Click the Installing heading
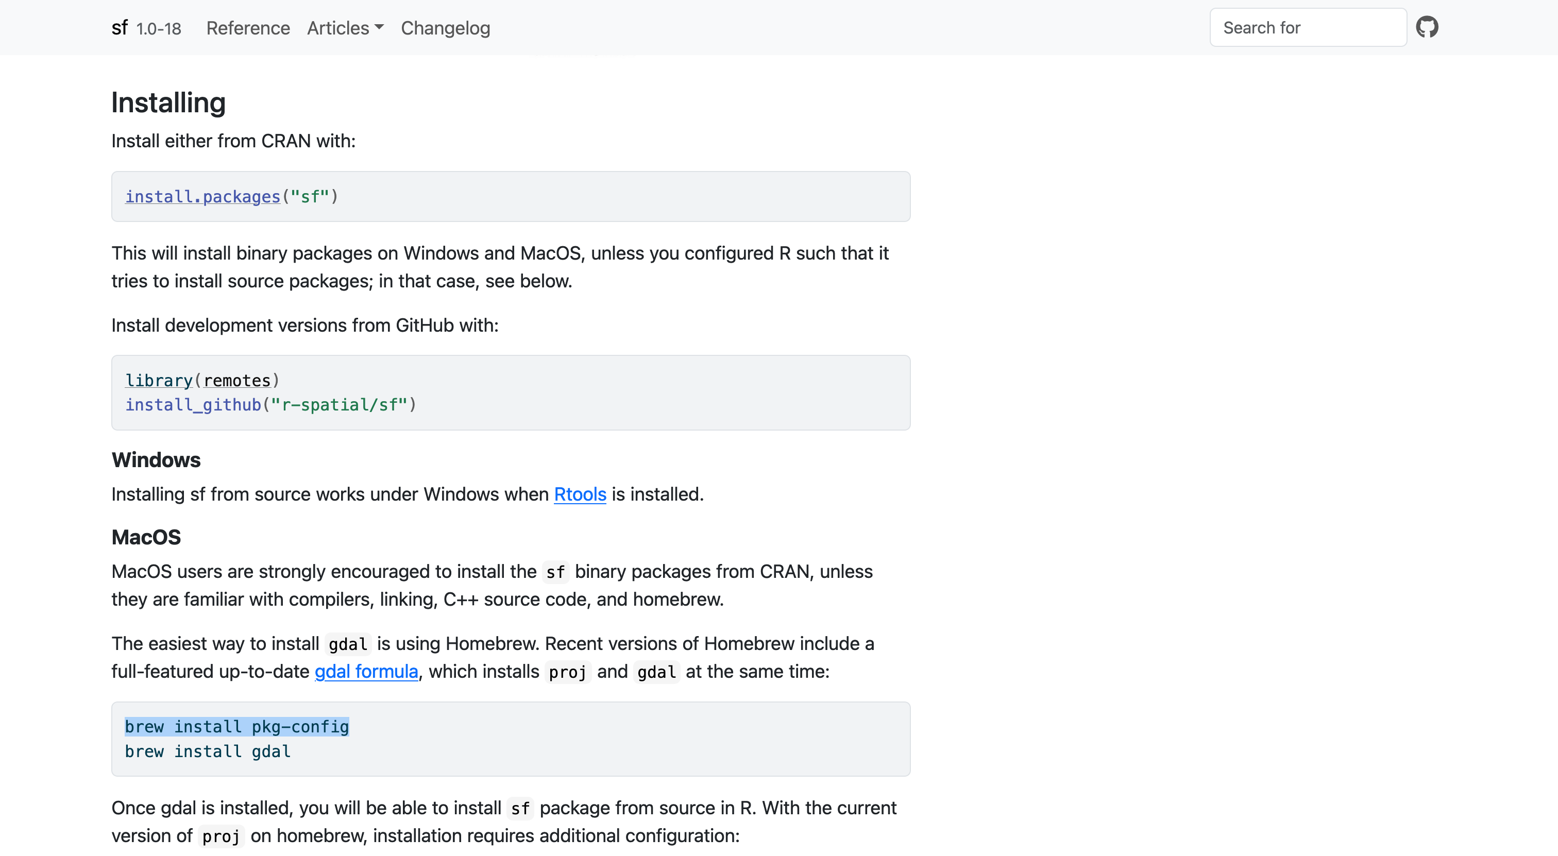 point(168,102)
